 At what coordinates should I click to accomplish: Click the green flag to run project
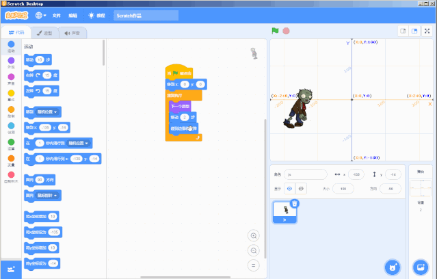275,31
